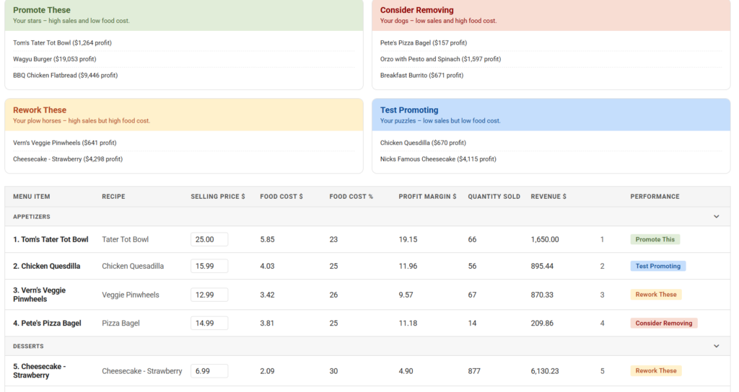Click food cost value 5.85
Image resolution: width=739 pixels, height=392 pixels.
pos(267,239)
